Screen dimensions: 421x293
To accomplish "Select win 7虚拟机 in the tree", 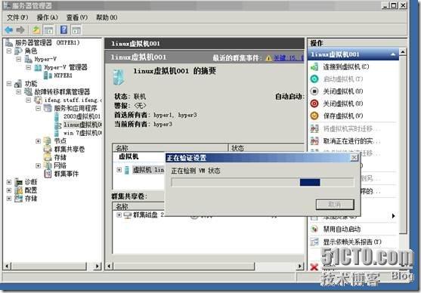I will coord(82,133).
